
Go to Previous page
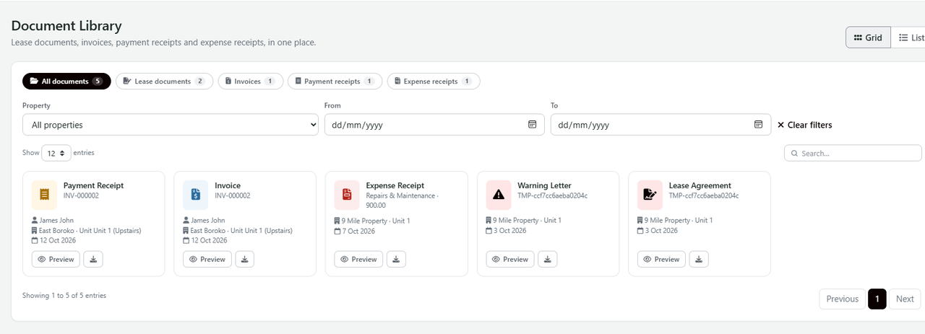(x=842, y=299)
